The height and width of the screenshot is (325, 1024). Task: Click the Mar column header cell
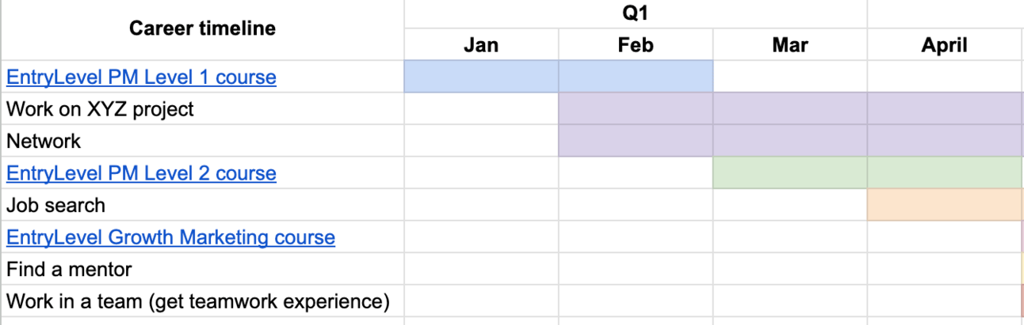[789, 45]
